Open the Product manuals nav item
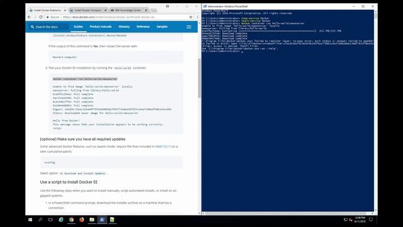Viewport: 403px width, 227px height. (x=101, y=26)
